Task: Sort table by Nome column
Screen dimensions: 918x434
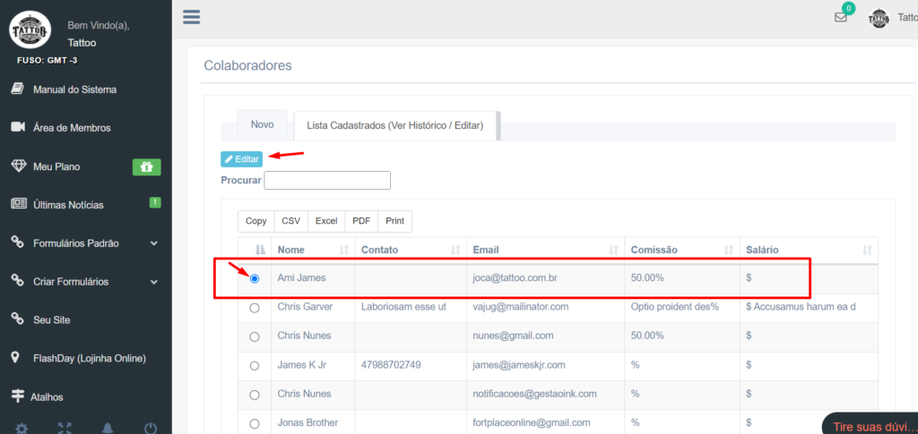Action: click(x=313, y=250)
